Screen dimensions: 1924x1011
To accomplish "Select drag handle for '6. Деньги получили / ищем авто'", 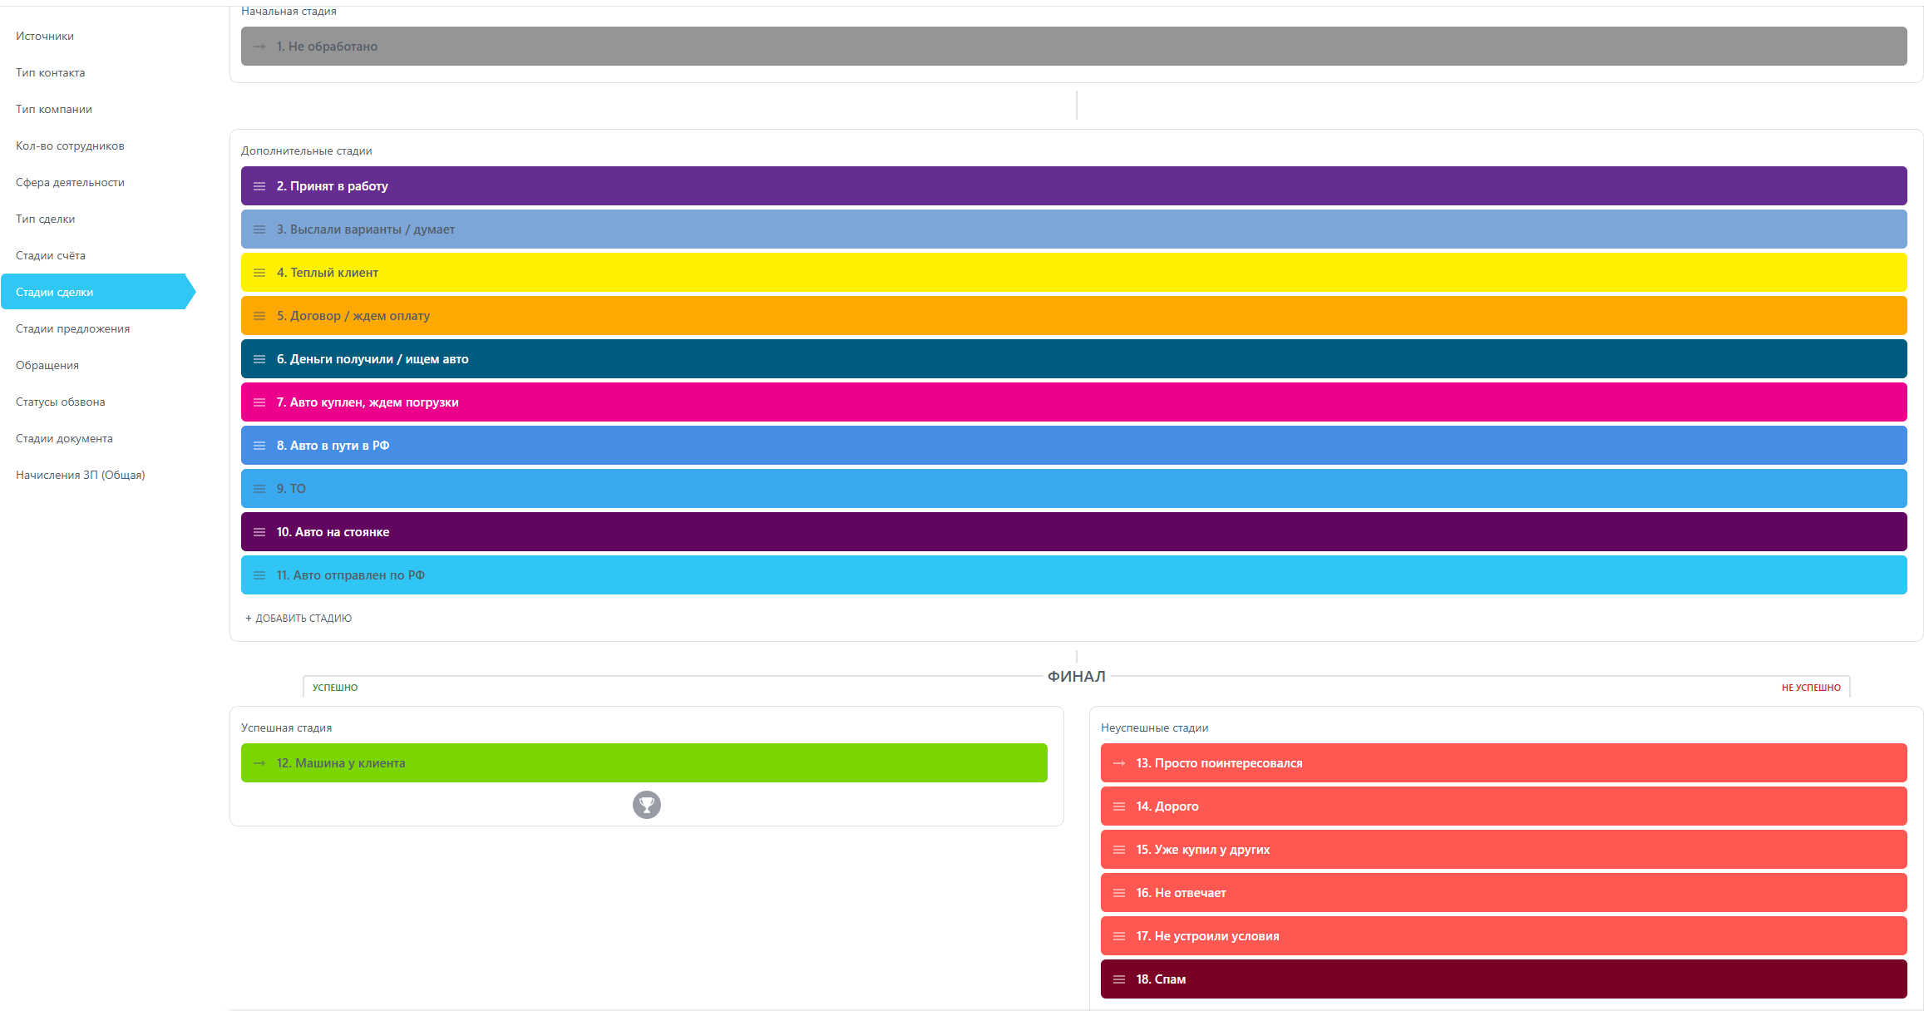I will (x=259, y=359).
